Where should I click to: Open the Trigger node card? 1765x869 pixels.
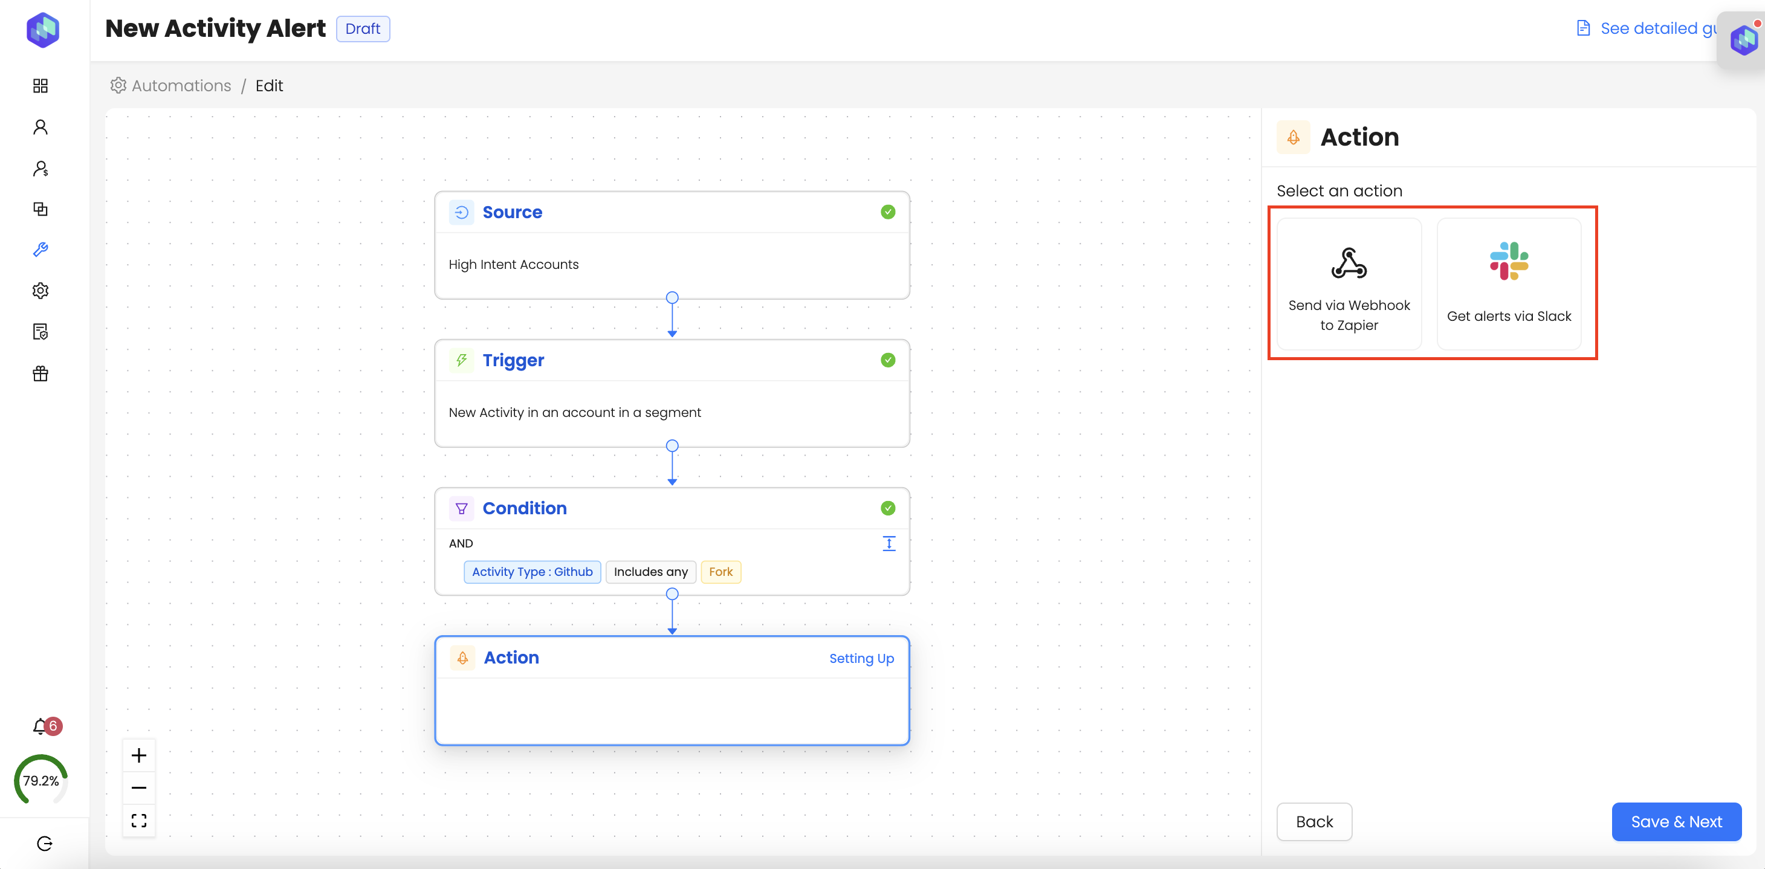pos(672,393)
